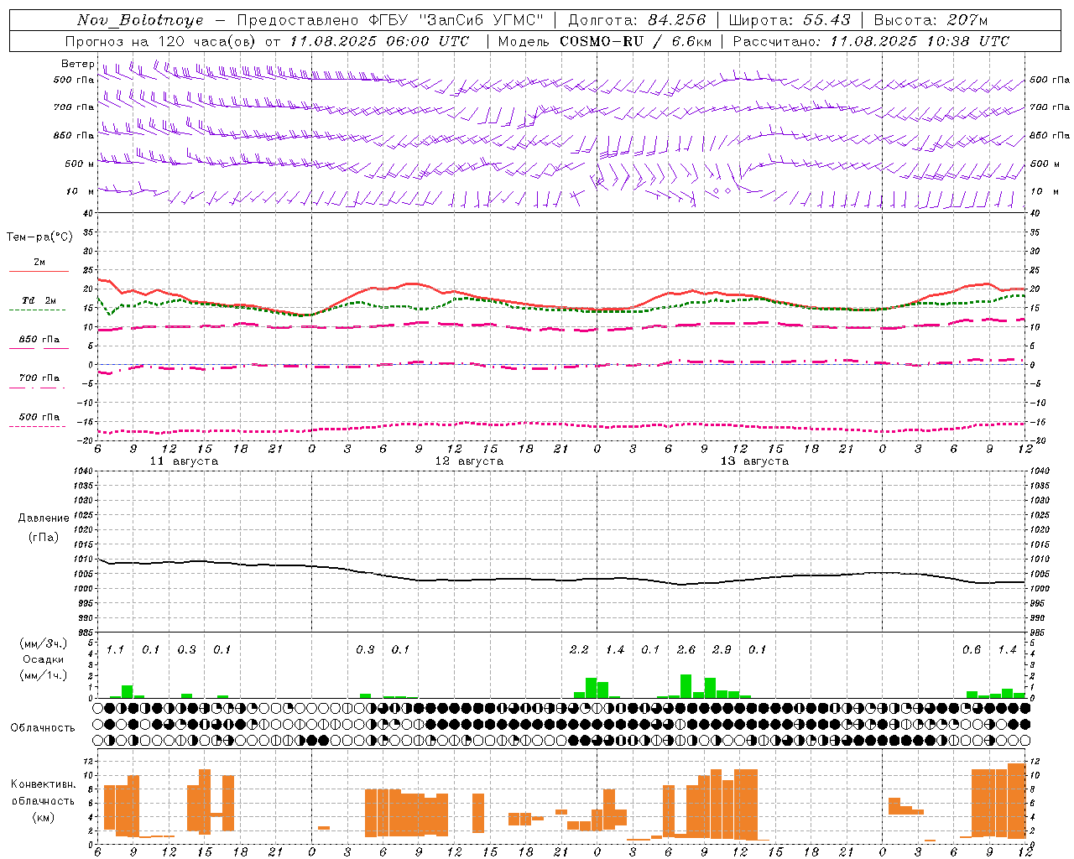Click the Тем-ра(°C) panel label
The image size is (1074, 859).
[39, 237]
